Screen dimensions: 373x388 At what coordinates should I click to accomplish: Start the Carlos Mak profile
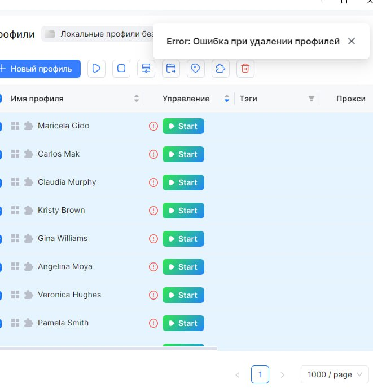pos(183,154)
